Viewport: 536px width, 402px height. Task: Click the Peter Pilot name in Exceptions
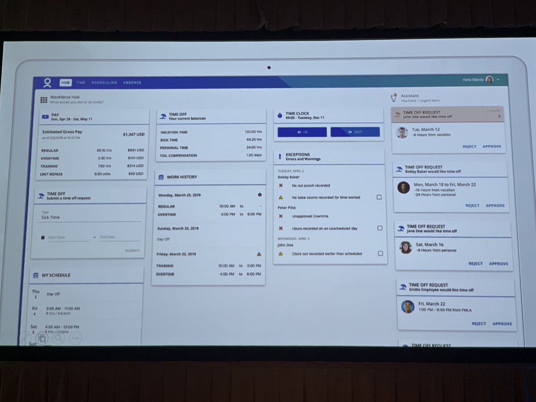click(x=287, y=207)
